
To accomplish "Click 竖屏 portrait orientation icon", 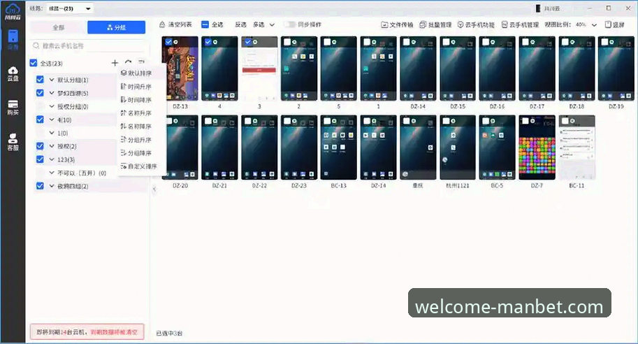I will click(614, 24).
